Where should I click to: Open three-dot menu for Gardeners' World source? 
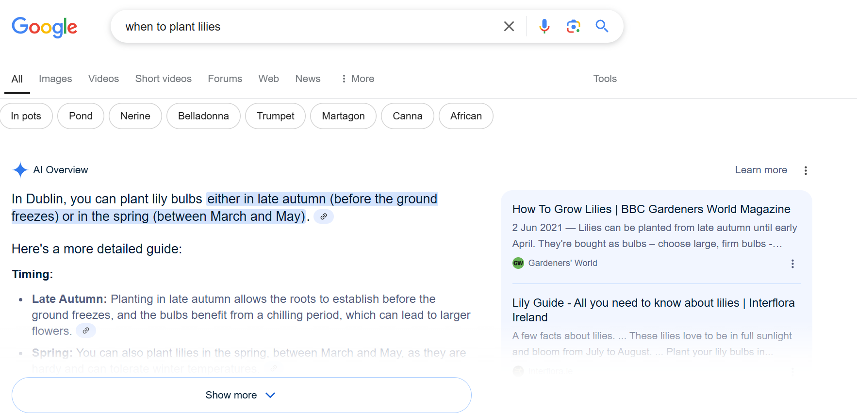pyautogui.click(x=792, y=264)
